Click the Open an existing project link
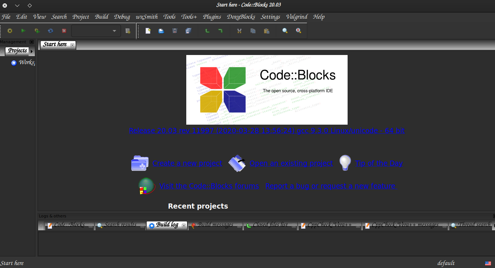495x268 pixels. pos(291,163)
